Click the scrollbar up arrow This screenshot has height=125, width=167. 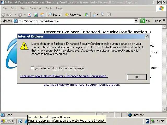point(164,27)
